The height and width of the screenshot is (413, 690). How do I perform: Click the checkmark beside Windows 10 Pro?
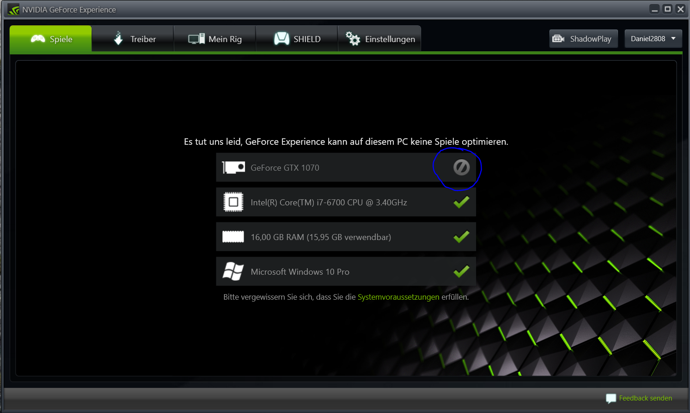[x=461, y=271]
